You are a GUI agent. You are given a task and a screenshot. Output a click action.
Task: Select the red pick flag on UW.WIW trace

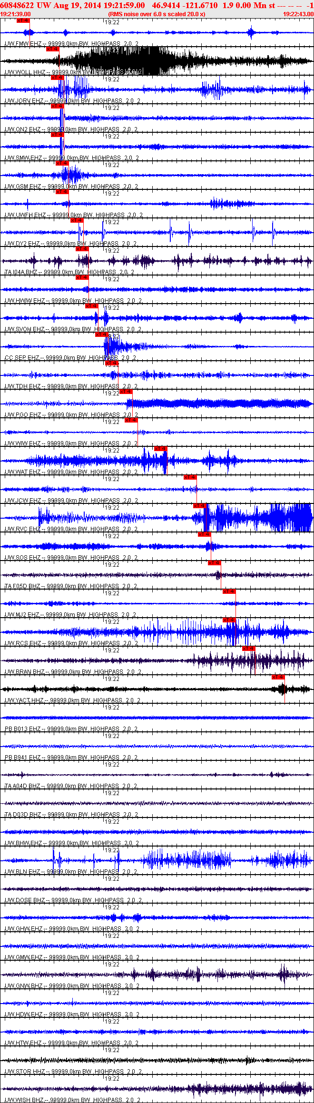pyautogui.click(x=131, y=420)
